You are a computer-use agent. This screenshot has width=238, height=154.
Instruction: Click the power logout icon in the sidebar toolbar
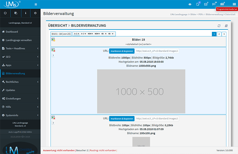tap(35, 13)
